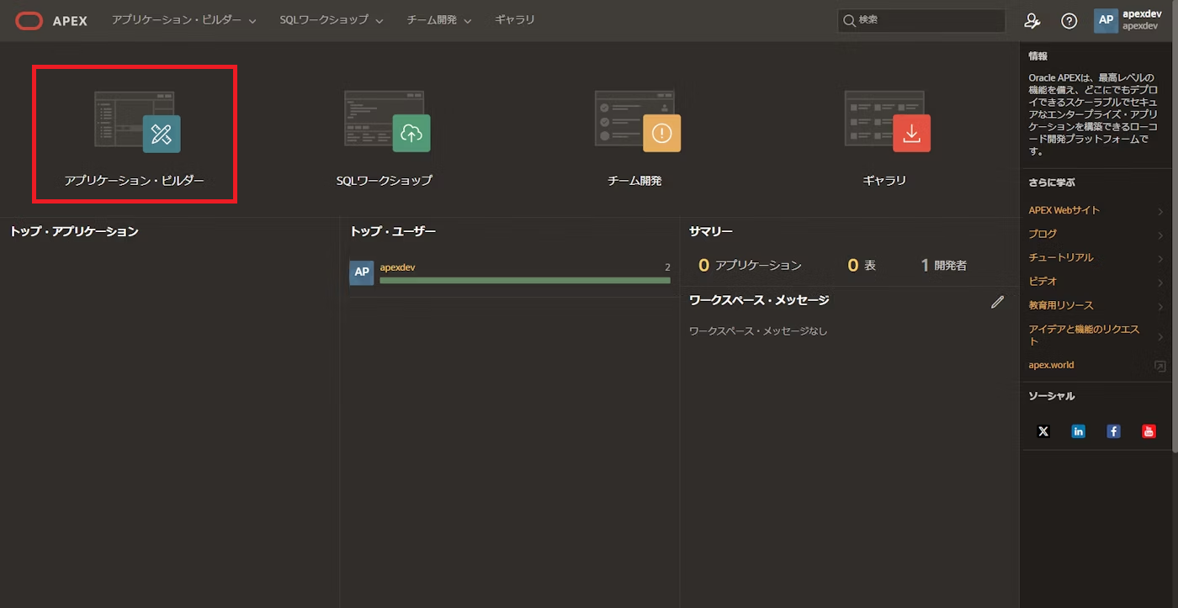Screen dimensions: 1178x608
Task: Click the AP account avatar in header
Action: (x=1106, y=21)
